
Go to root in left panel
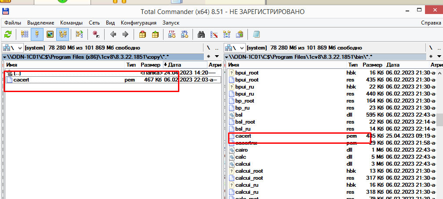click(x=208, y=48)
